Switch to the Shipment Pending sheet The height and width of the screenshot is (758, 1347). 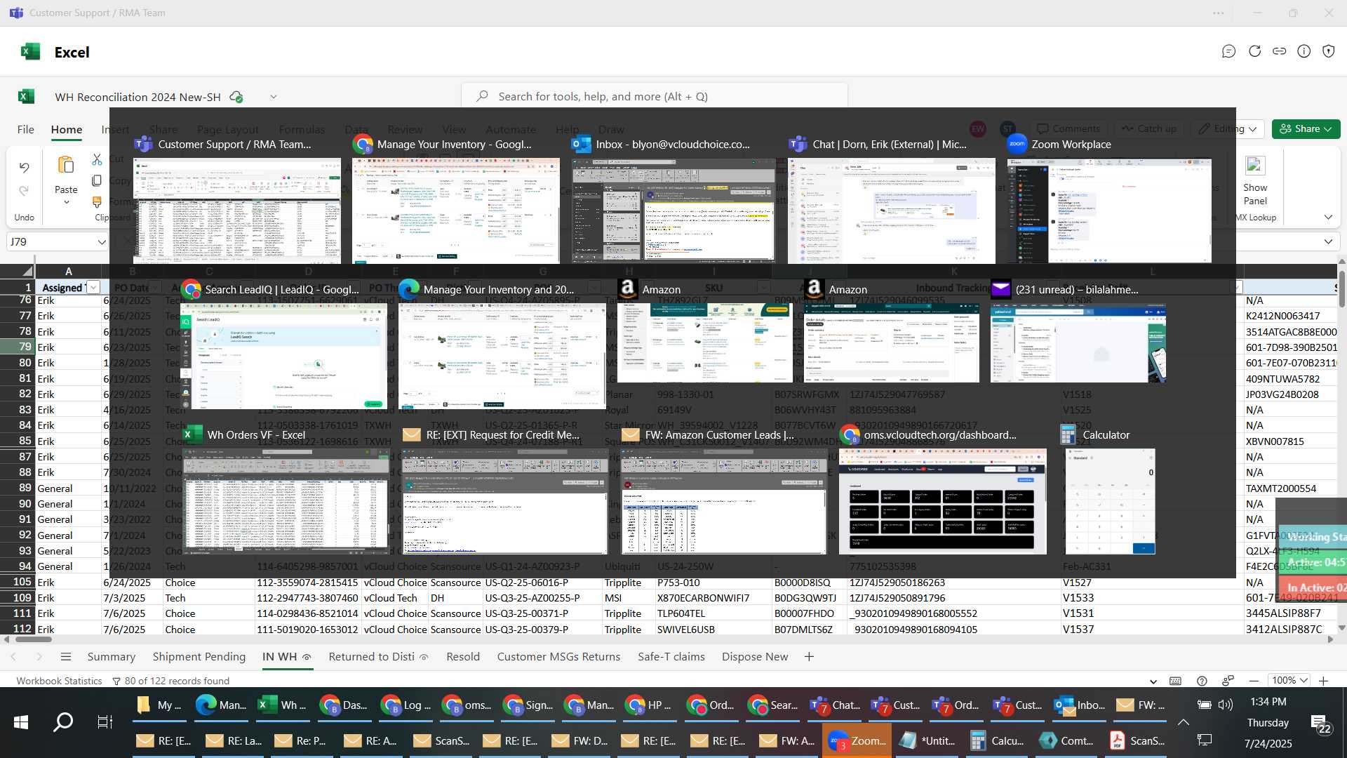199,657
